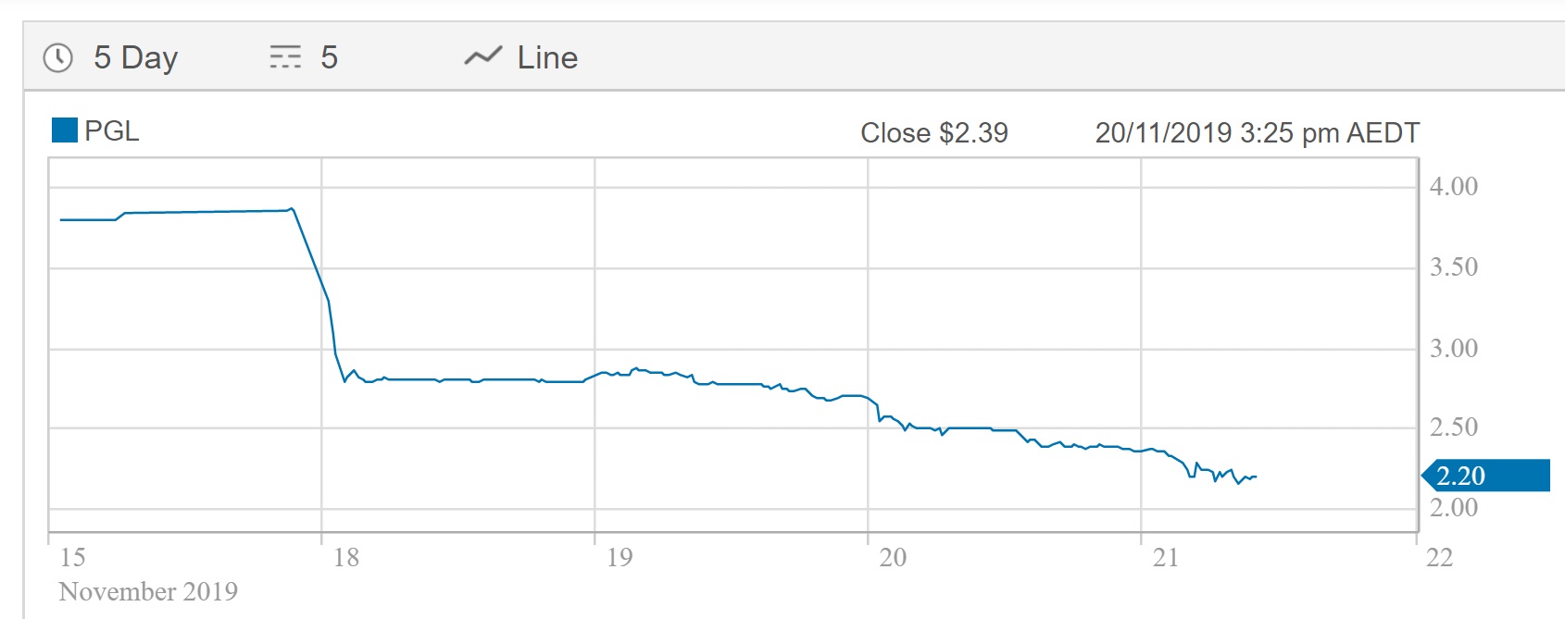This screenshot has width=1565, height=619.
Task: Open the Line chart style dropdown
Action: pyautogui.click(x=547, y=57)
